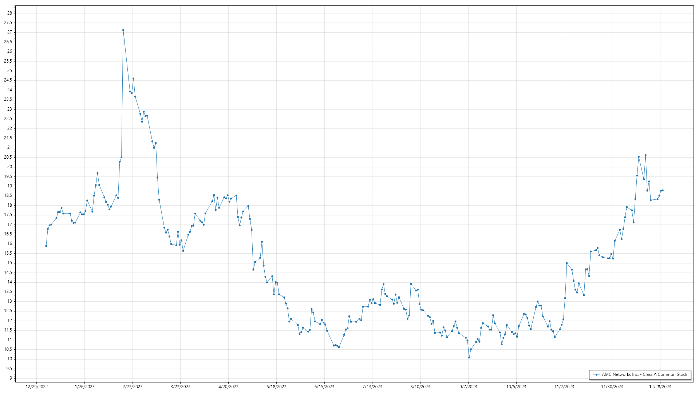Select the 12/29/2022 x-axis date label
Viewport: 699px width, 393px height.
tap(37, 386)
